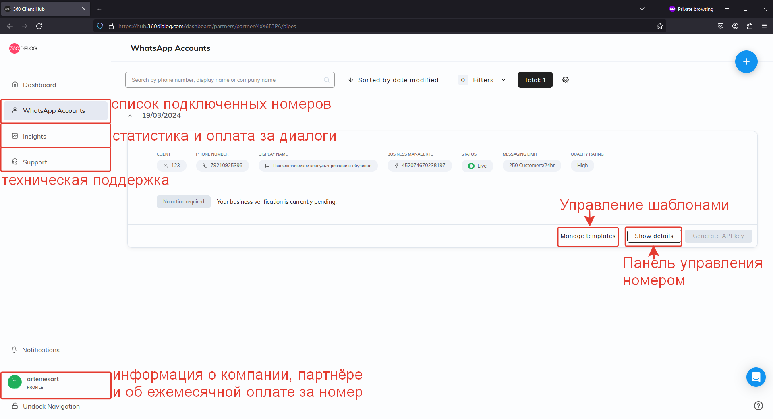Open the browser extensions icon
The width and height of the screenshot is (773, 419).
tap(750, 26)
